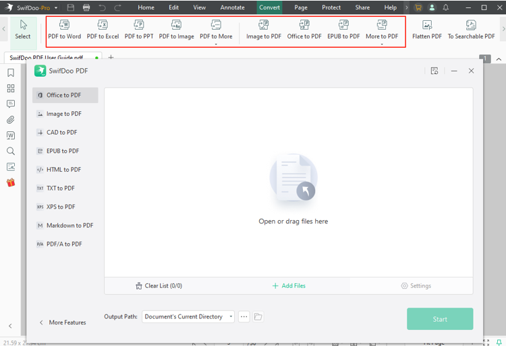Open the attachments paperclip panel
Viewport: 506px width, 346px height.
click(11, 120)
